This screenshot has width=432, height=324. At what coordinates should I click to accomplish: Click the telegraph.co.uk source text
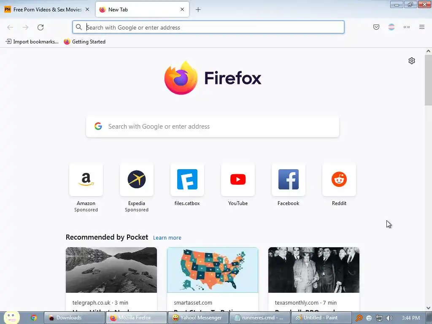(x=92, y=302)
